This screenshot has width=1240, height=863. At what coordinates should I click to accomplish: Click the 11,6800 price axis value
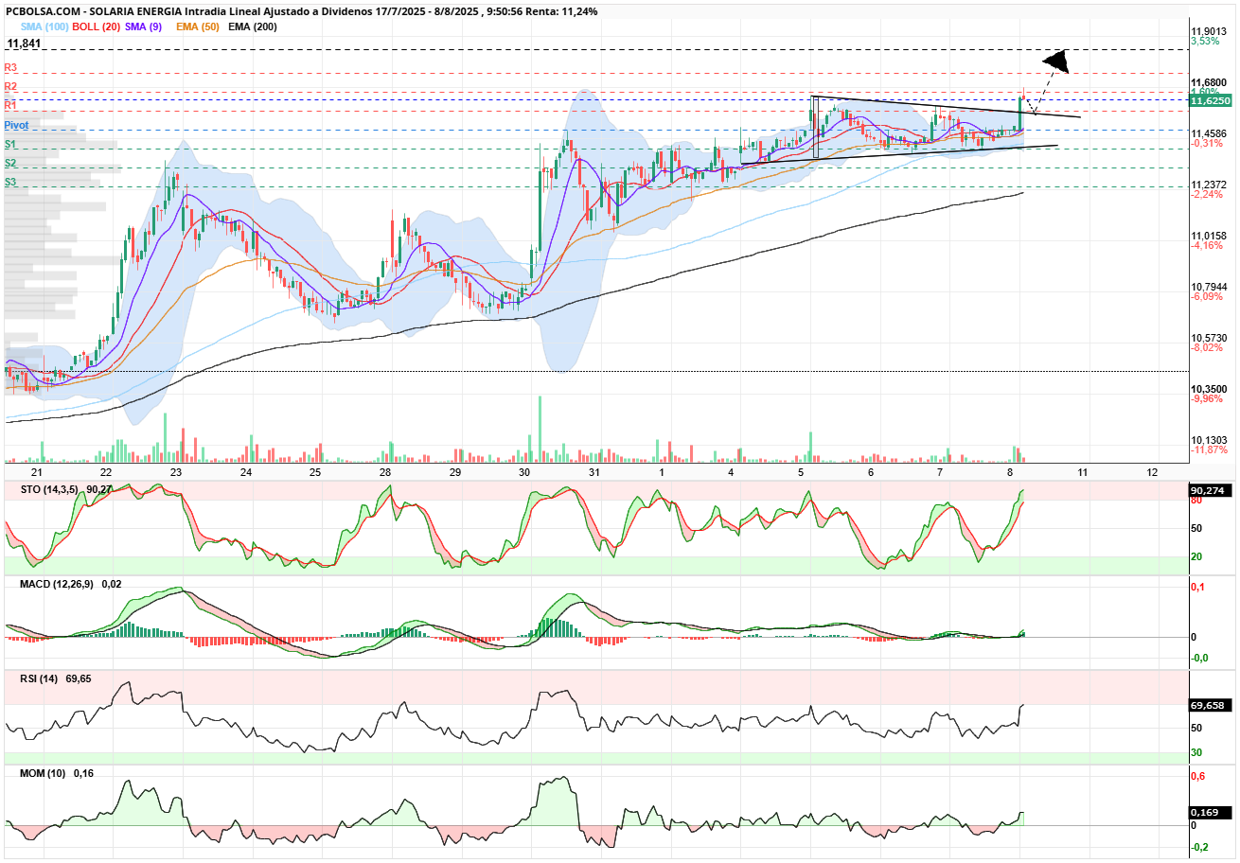[1209, 82]
